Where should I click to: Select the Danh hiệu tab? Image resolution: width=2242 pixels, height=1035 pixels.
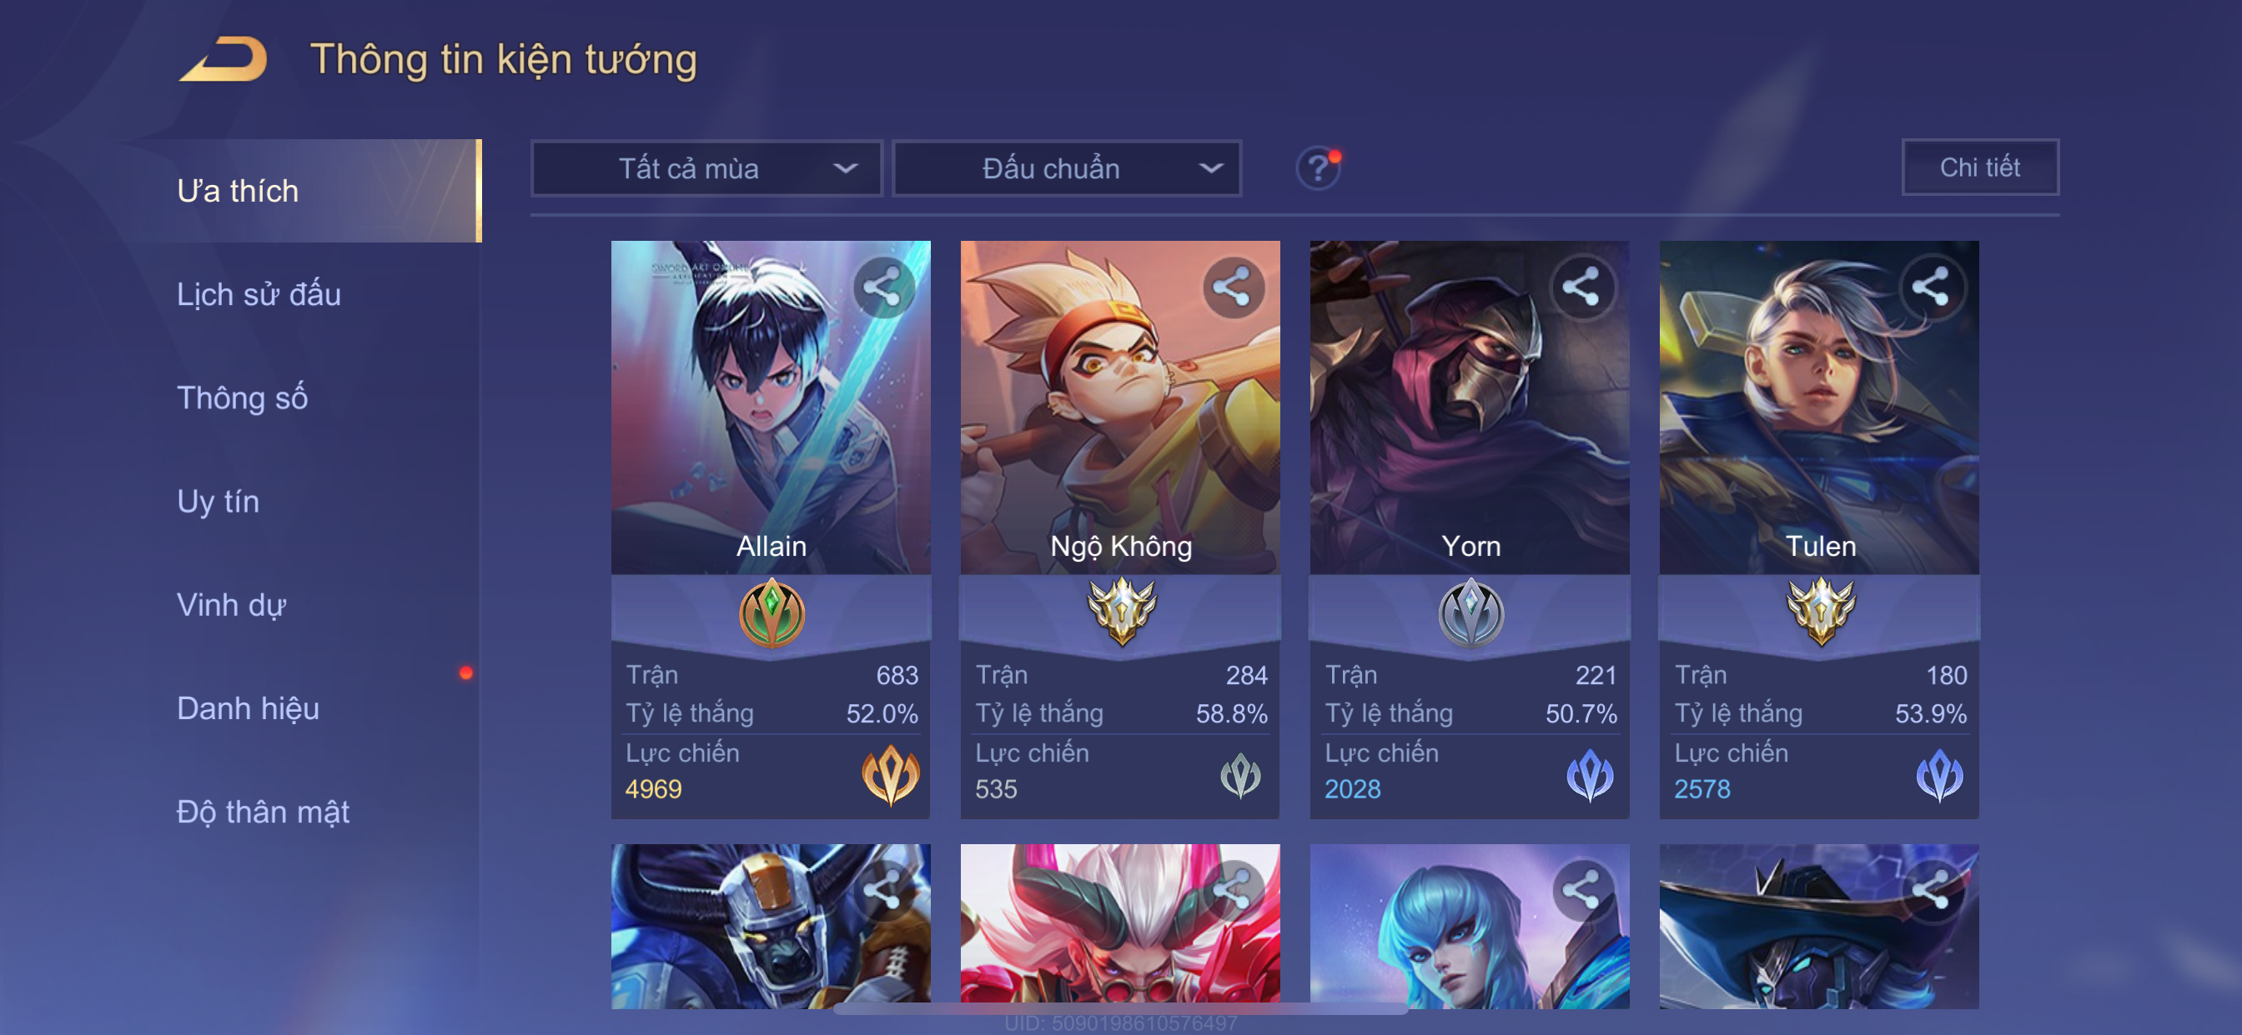click(248, 708)
